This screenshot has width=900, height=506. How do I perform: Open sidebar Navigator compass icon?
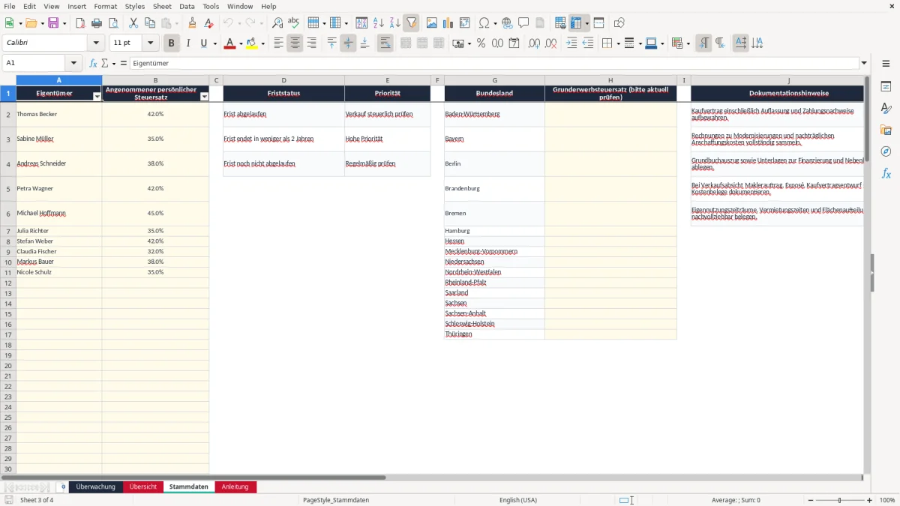[x=886, y=151]
